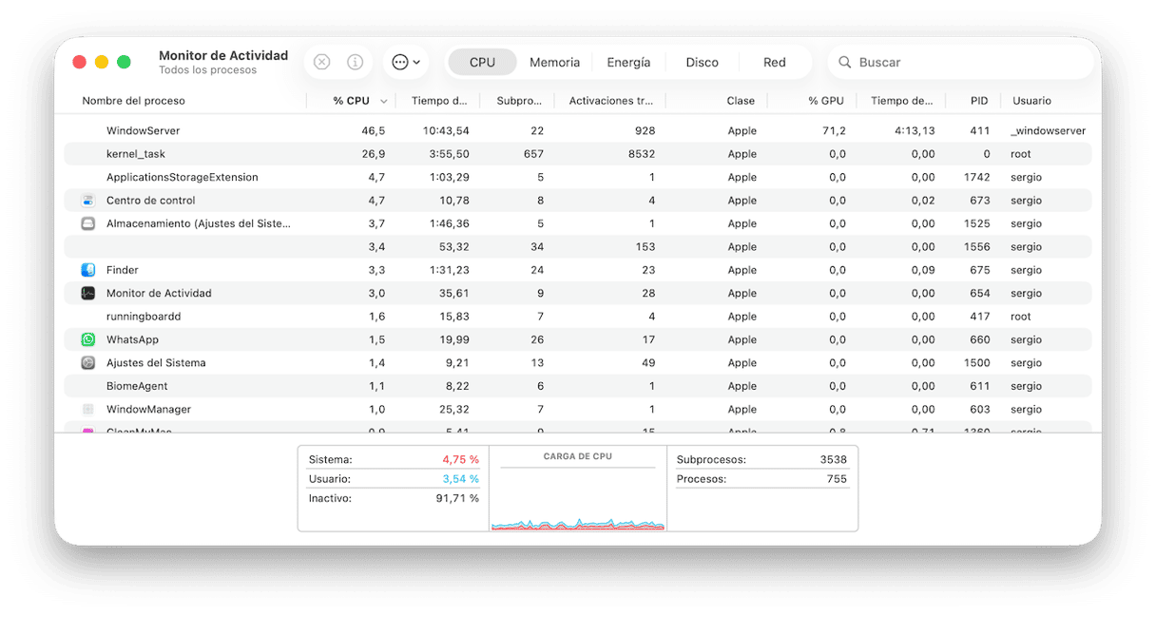1156x617 pixels.
Task: Click the Finder icon in process list
Action: tap(88, 270)
